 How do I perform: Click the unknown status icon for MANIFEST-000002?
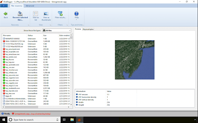(4, 39)
